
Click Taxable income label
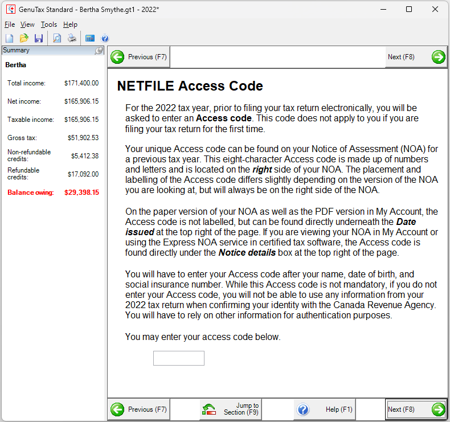pos(31,120)
